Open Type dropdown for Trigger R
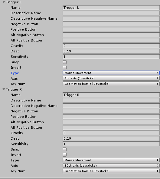 (x=111, y=160)
